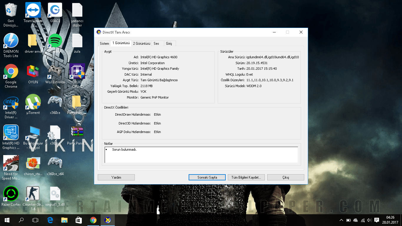Check the battery status tray icon

(348, 220)
